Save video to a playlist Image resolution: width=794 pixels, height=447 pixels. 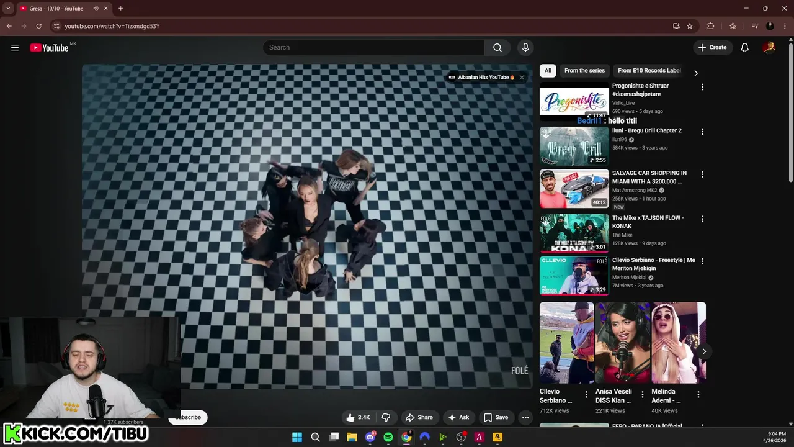[496, 417]
